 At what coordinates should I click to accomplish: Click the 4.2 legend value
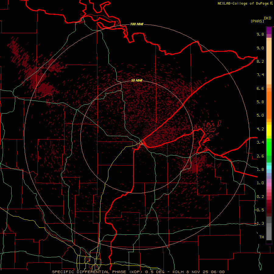coord(260,129)
